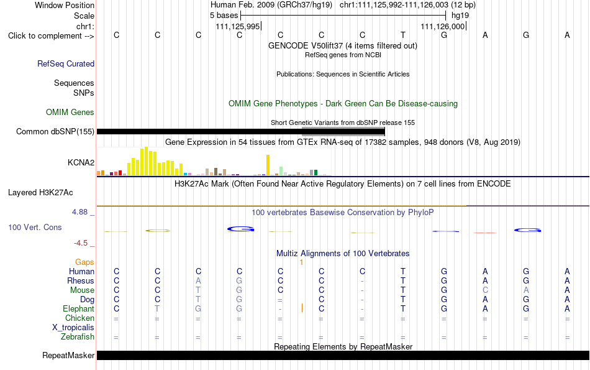The image size is (590, 370).
Task: Click the Window Position track label
Action: pos(65,5)
